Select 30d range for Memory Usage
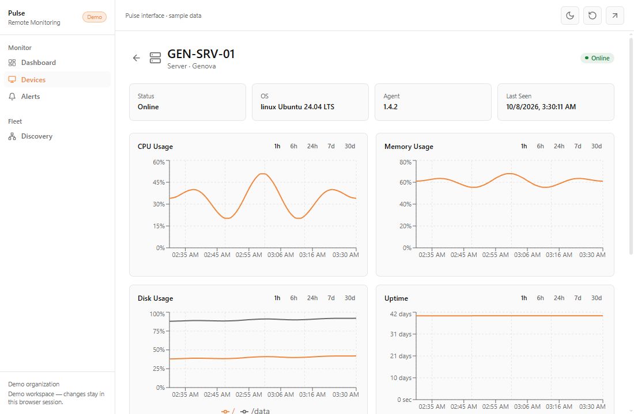Viewport: 634px width, 414px height. tap(597, 146)
